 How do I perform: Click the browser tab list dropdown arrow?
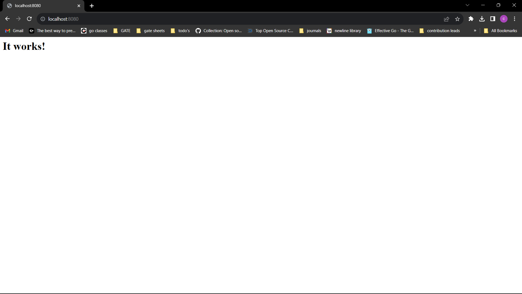(x=467, y=5)
